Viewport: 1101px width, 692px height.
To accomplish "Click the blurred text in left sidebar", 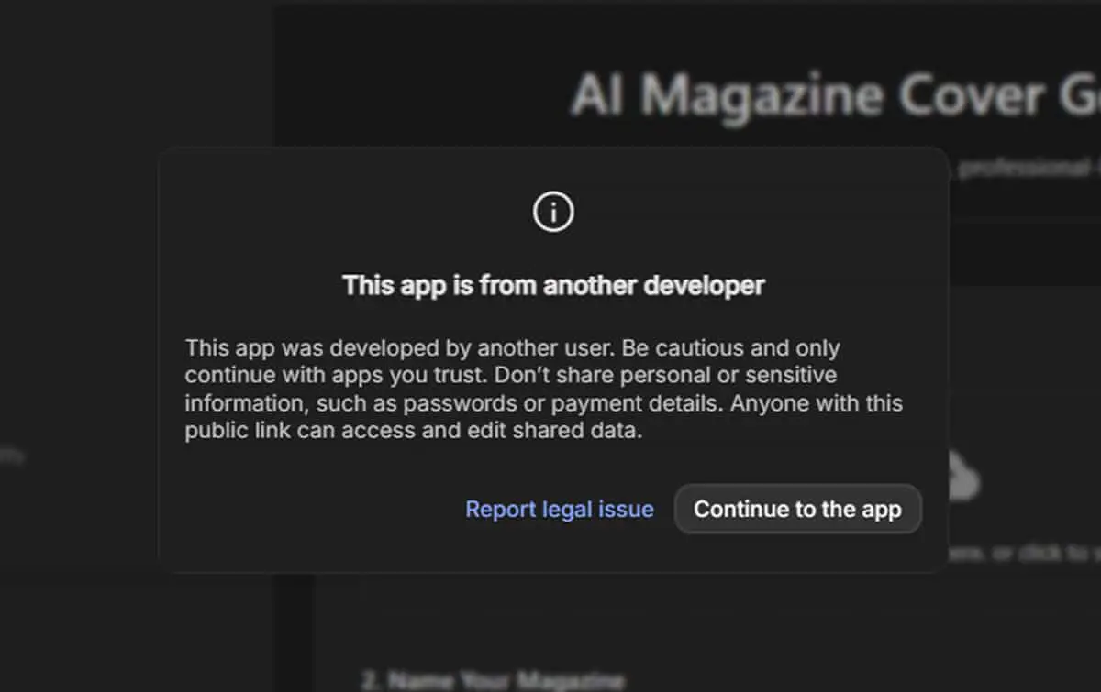I will tap(12, 456).
